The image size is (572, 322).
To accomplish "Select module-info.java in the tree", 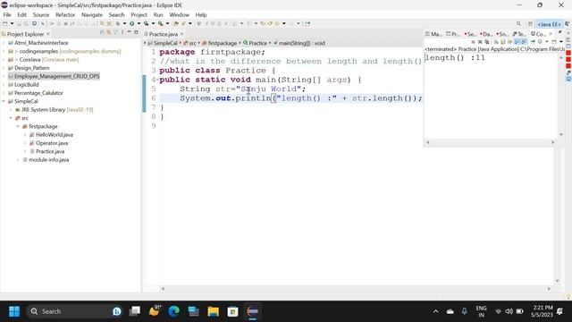I will point(48,160).
